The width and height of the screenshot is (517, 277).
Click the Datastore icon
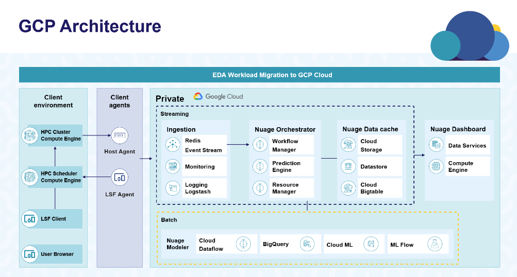click(348, 167)
